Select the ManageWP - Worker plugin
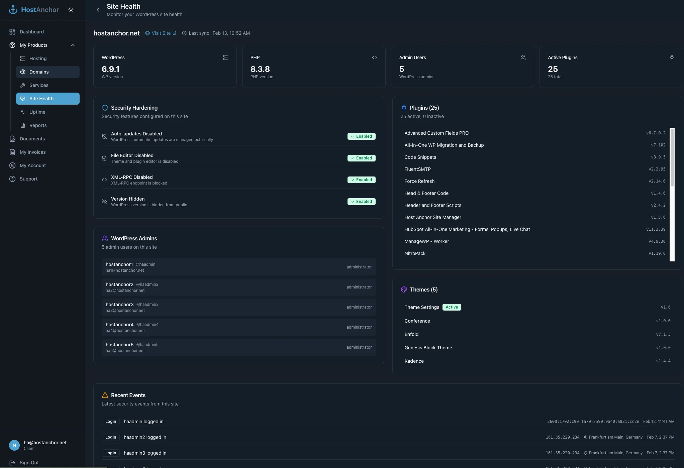Screen dimensions: 684x468 535,241
